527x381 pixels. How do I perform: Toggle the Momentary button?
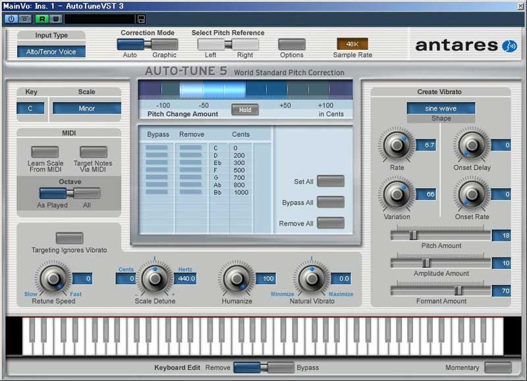498,367
